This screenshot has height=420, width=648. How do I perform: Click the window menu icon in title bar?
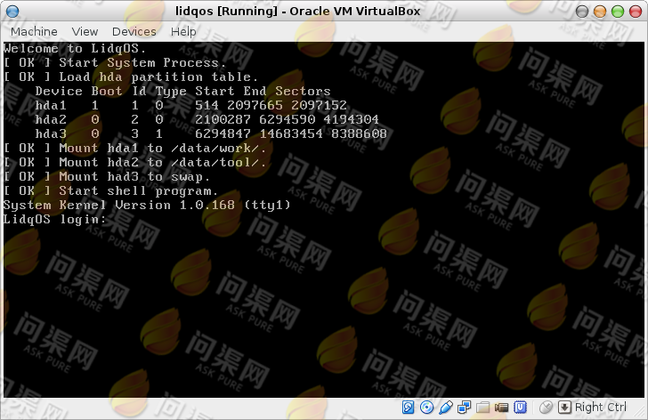[12, 12]
